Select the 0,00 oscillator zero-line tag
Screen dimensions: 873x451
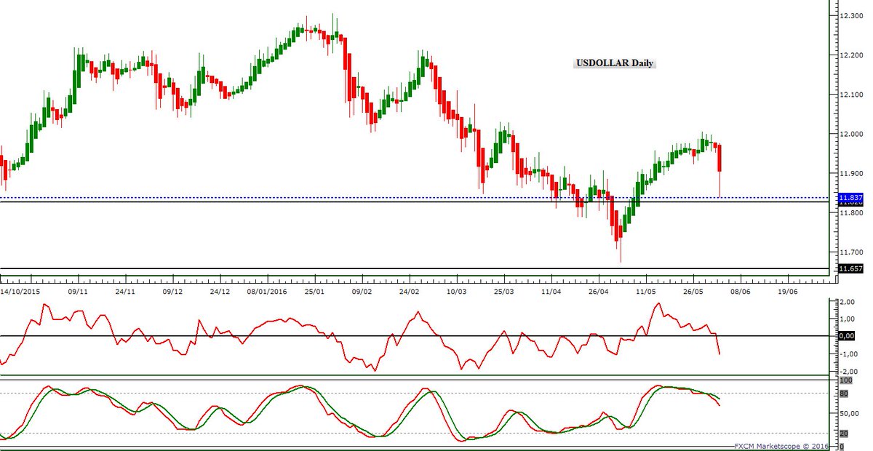pos(846,336)
